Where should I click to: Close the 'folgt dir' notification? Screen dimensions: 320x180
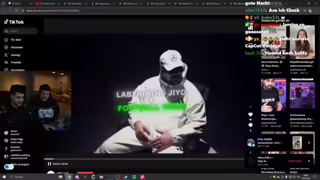(309, 161)
